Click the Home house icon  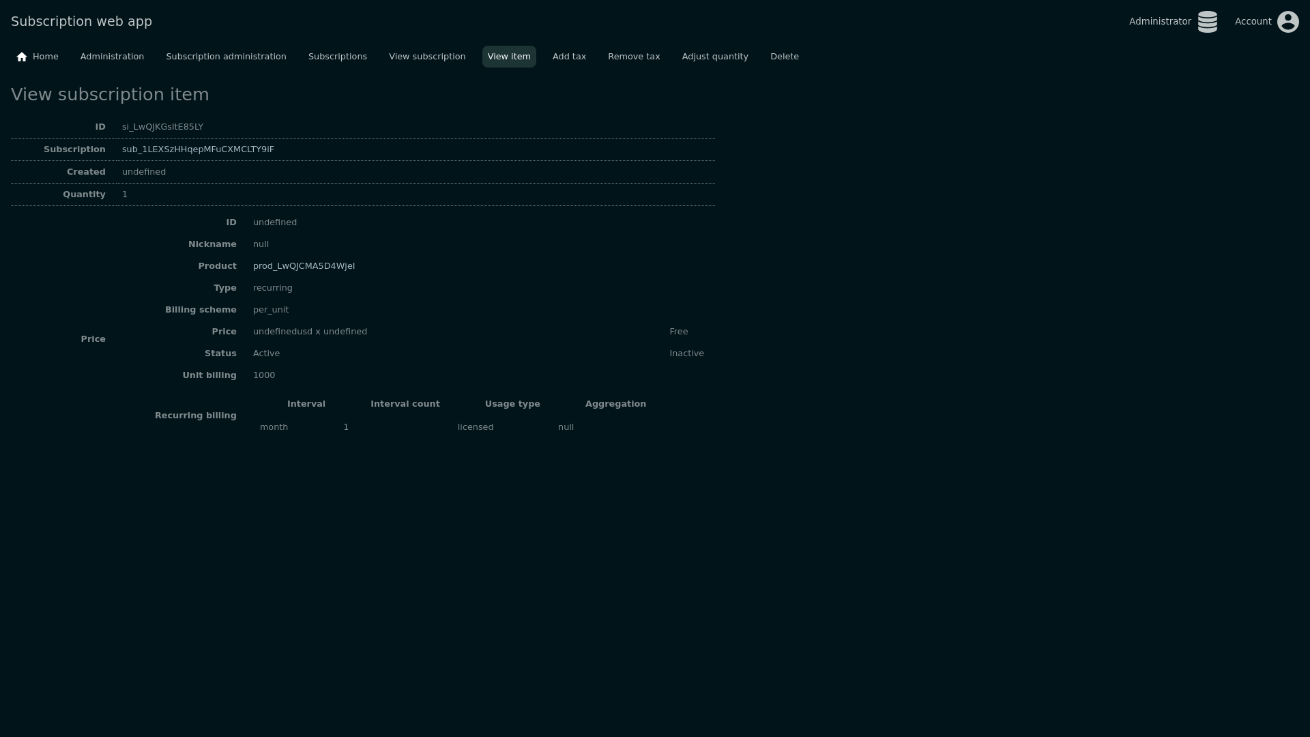click(22, 57)
